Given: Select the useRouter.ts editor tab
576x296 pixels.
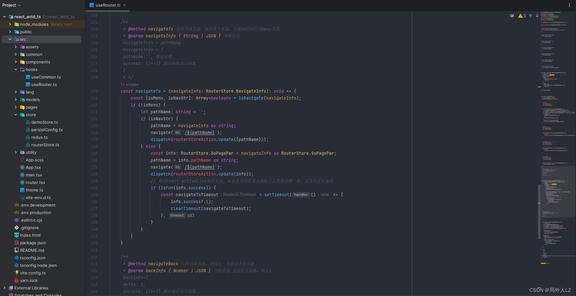Looking at the screenshot, I should 108,5.
